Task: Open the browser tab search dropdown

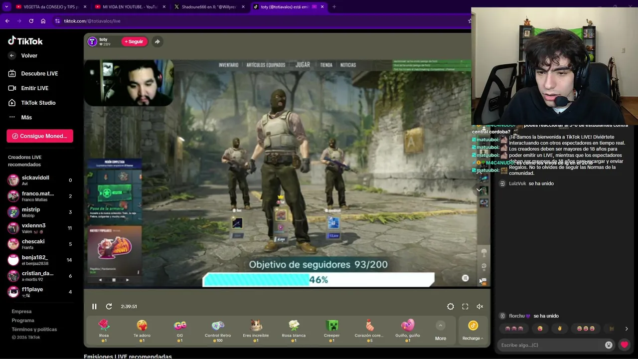Action: 6,7
